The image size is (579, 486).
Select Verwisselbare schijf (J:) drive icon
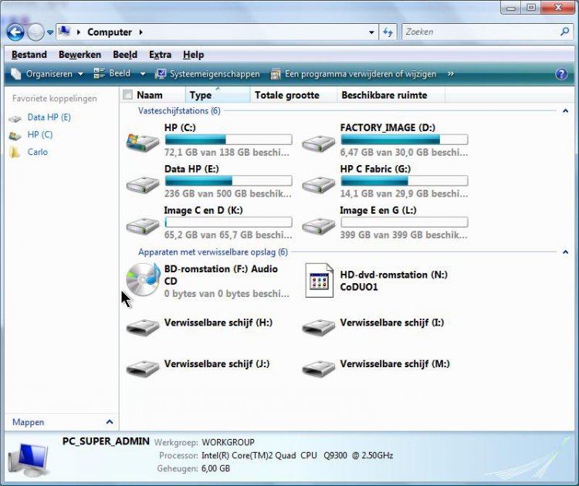[x=143, y=368]
